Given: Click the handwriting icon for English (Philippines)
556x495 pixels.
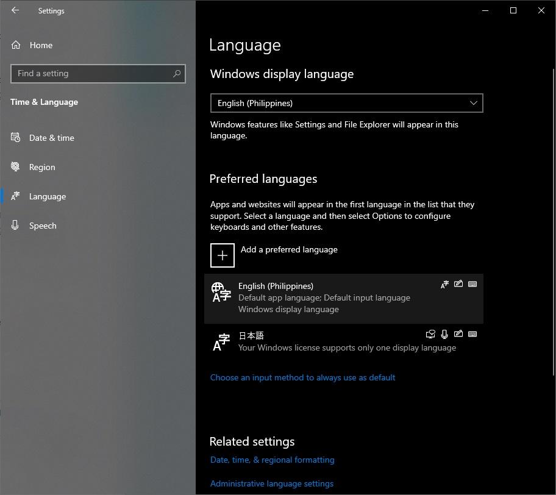Looking at the screenshot, I should pos(458,284).
